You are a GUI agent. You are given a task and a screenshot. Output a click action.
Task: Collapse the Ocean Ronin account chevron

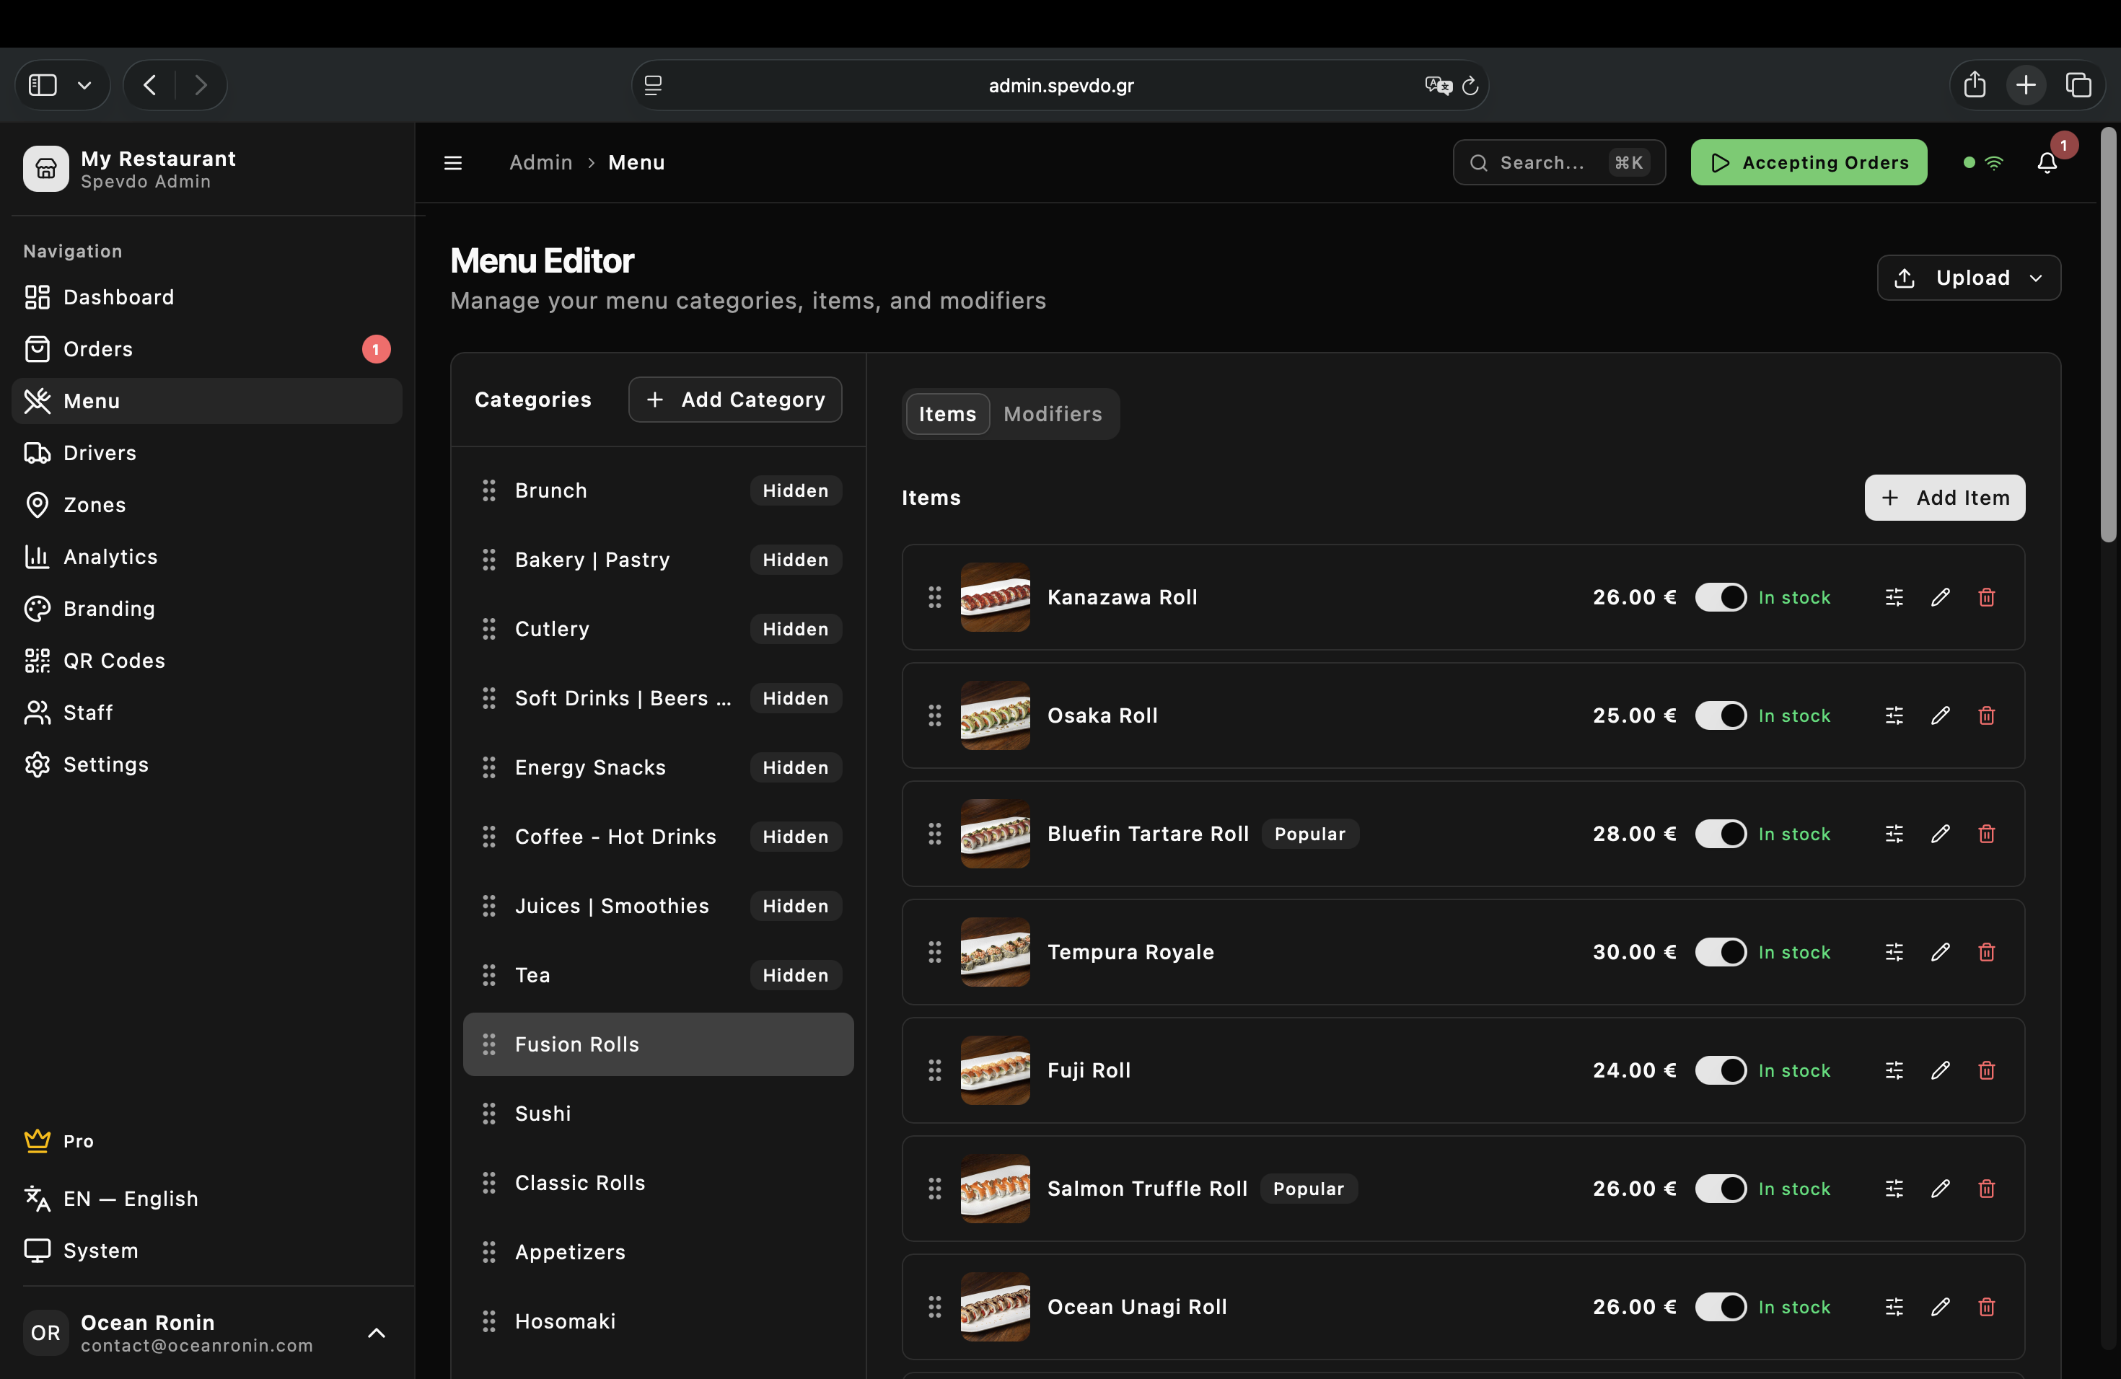(x=375, y=1333)
